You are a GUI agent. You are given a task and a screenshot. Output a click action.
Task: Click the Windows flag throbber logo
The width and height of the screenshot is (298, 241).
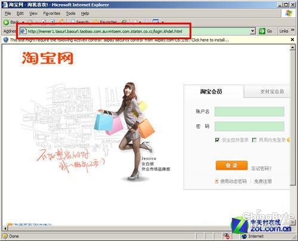[x=288, y=13]
